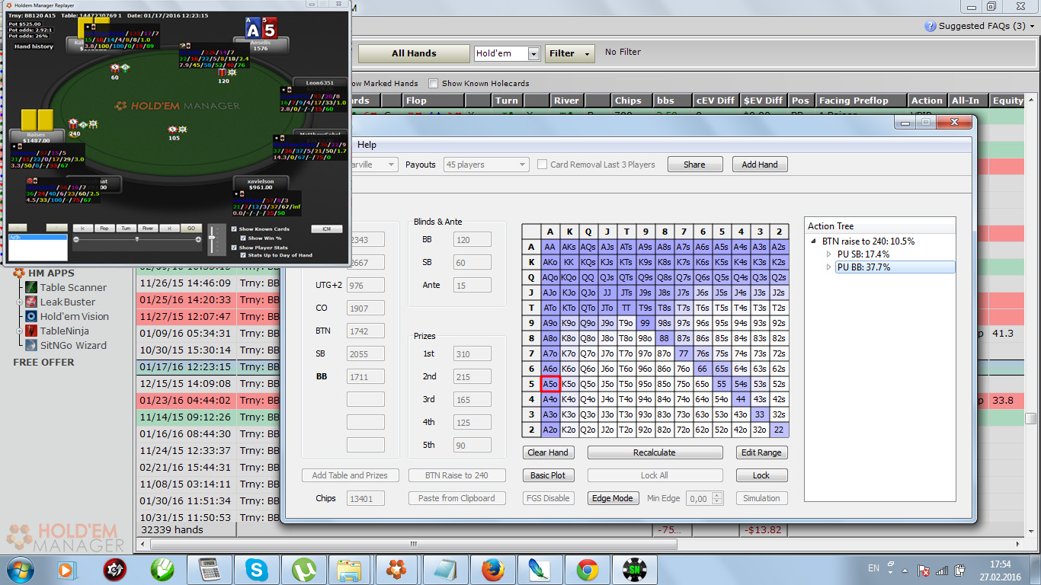This screenshot has width=1041, height=585.
Task: Click the All Hands tab
Action: tap(414, 53)
